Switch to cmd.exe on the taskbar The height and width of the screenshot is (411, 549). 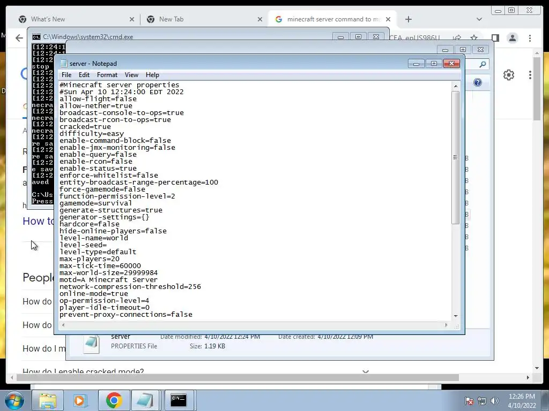[179, 400]
